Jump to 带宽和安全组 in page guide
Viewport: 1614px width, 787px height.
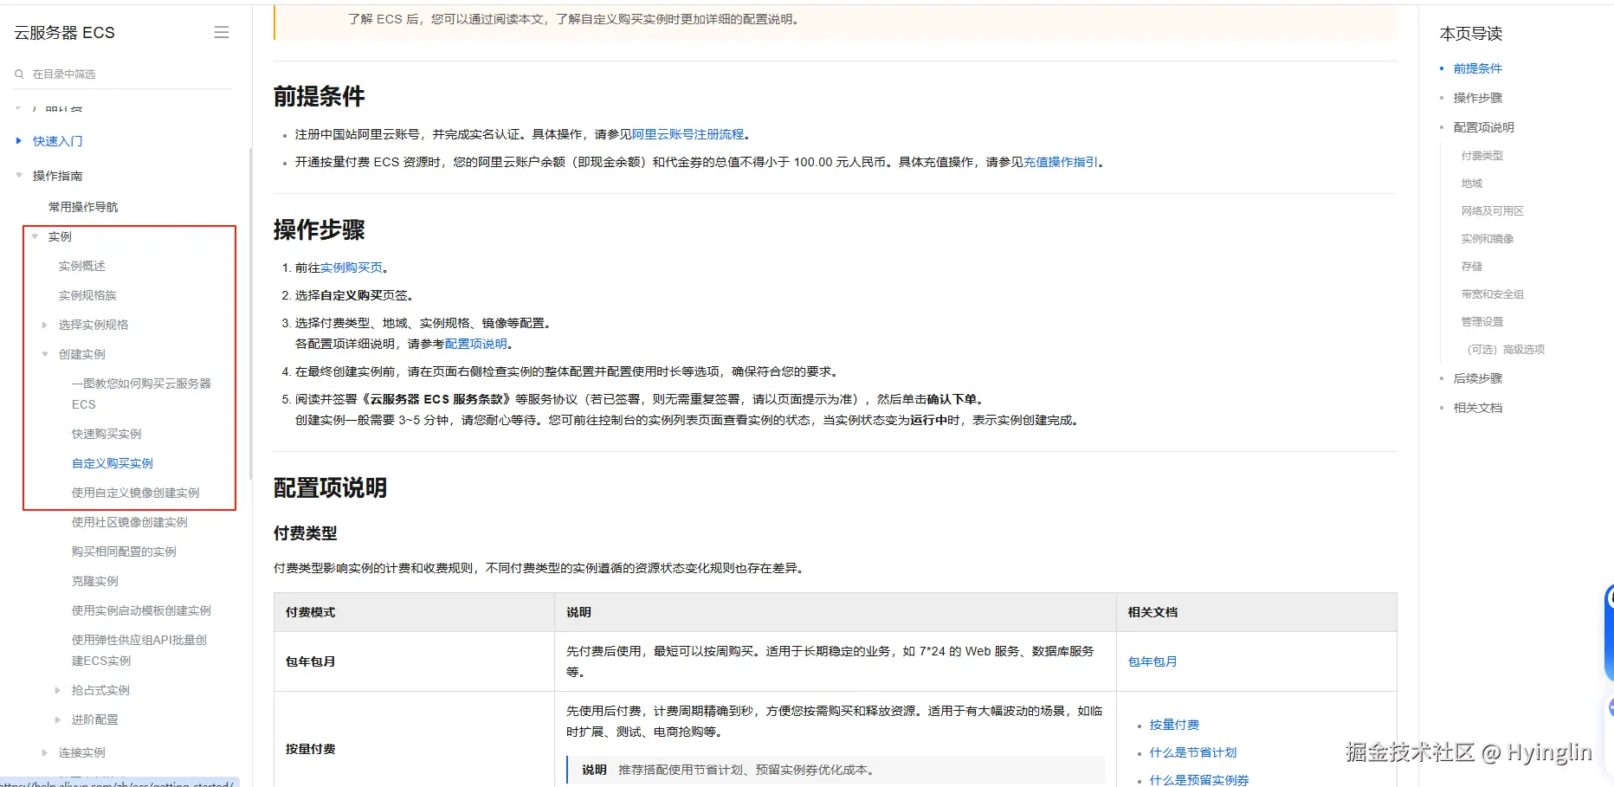[x=1493, y=294]
